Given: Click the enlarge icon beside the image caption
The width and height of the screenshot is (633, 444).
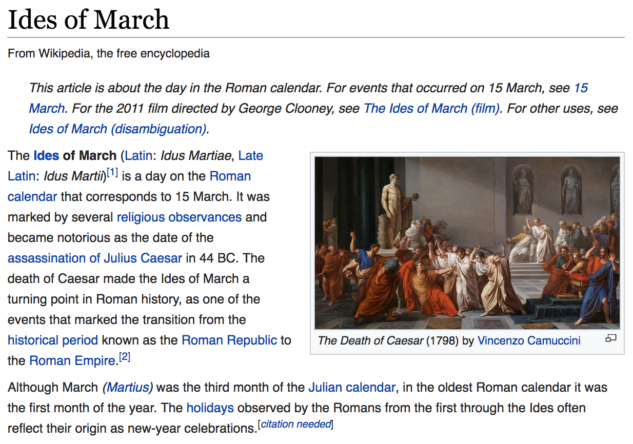Looking at the screenshot, I should pos(610,338).
